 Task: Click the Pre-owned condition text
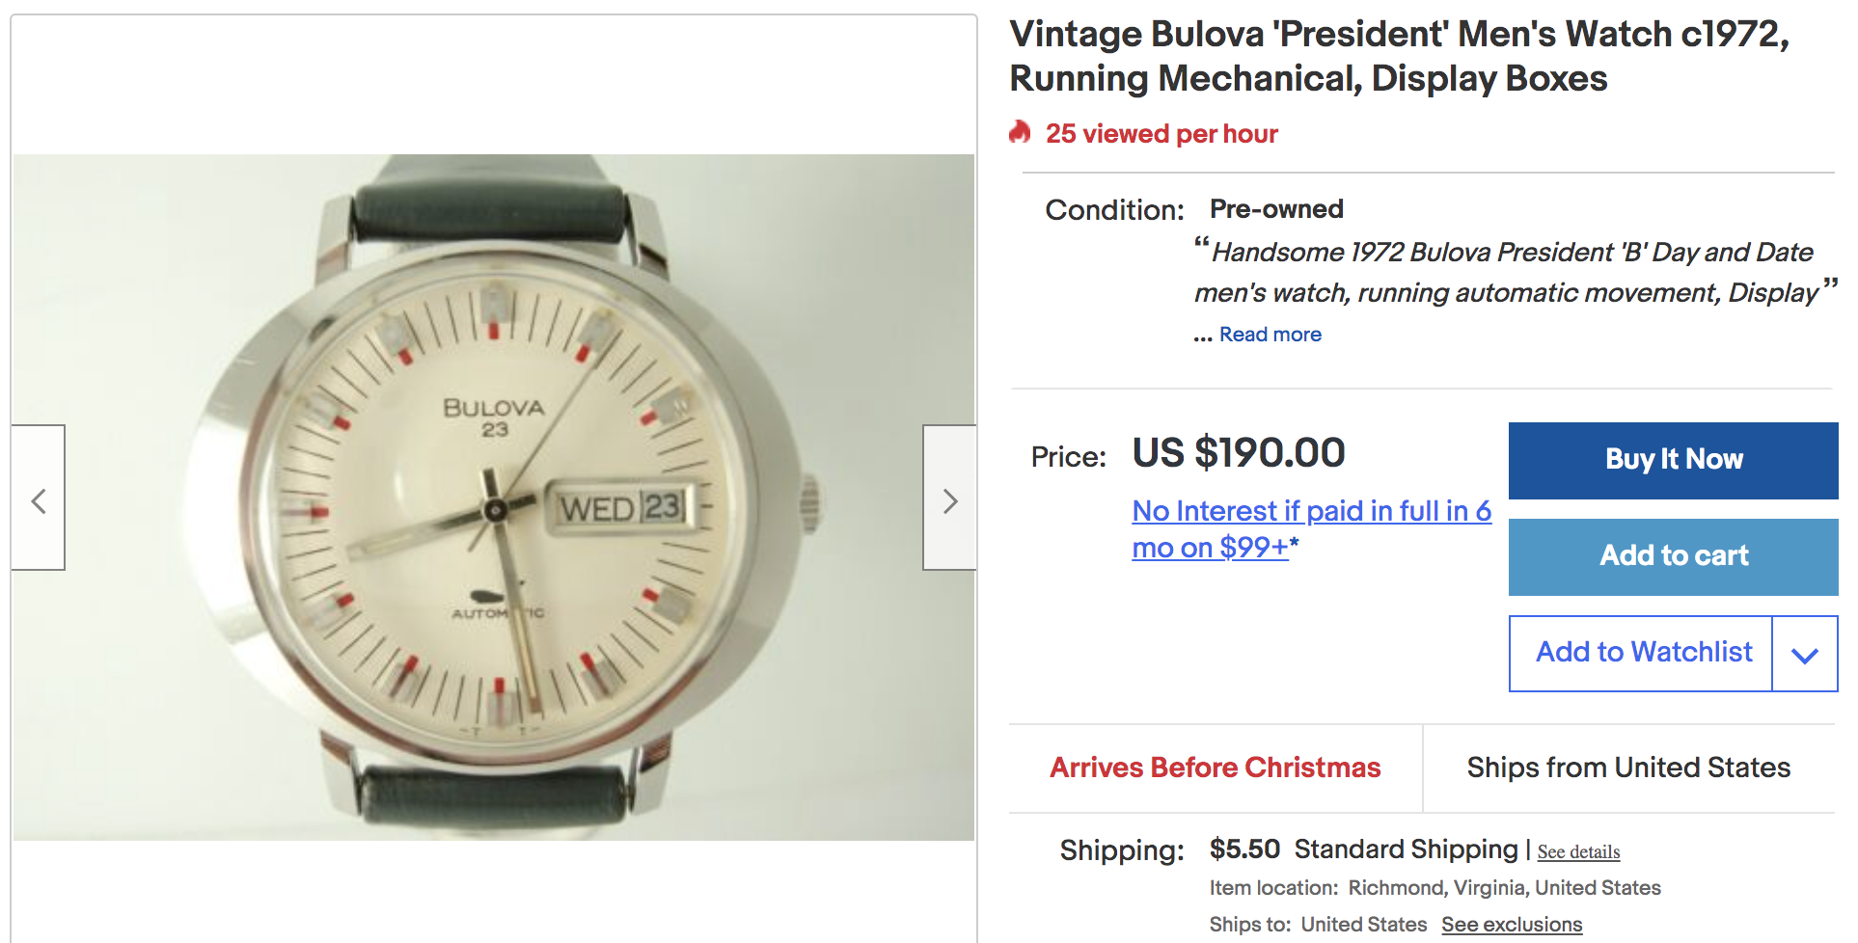(x=1276, y=209)
